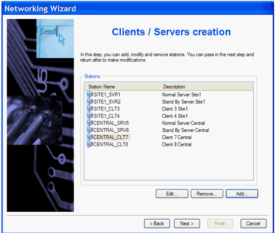Sort by the Description column header
The width and height of the screenshot is (275, 233).
point(206,86)
